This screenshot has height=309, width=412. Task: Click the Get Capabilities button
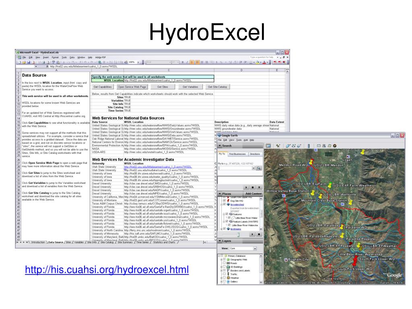pyautogui.click(x=103, y=87)
